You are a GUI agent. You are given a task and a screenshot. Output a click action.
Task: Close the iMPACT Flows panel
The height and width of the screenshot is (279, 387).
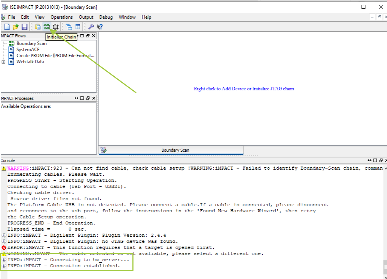(x=93, y=36)
